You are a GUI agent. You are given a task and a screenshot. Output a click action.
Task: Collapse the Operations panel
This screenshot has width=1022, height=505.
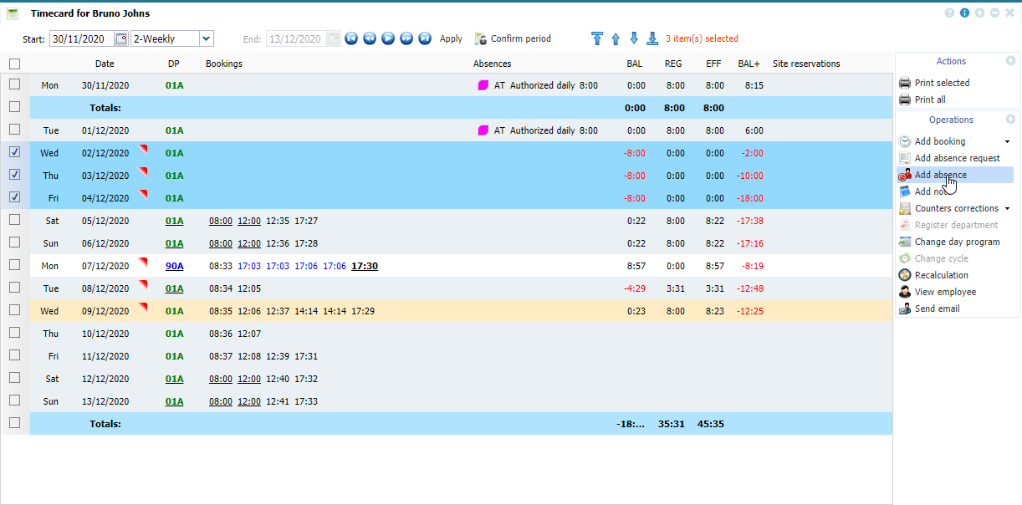[1010, 120]
